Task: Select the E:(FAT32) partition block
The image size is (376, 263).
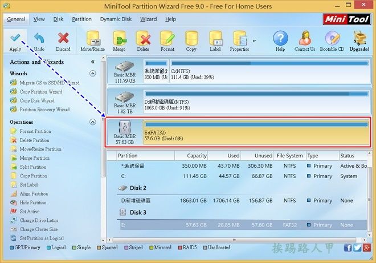Action: pos(256,132)
